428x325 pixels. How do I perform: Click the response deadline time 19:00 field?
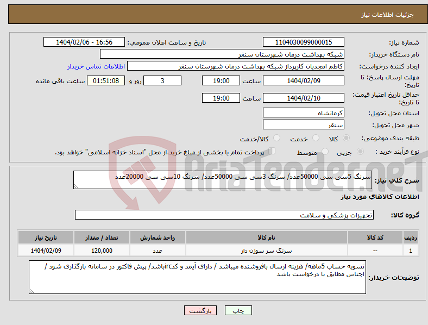click(221, 80)
